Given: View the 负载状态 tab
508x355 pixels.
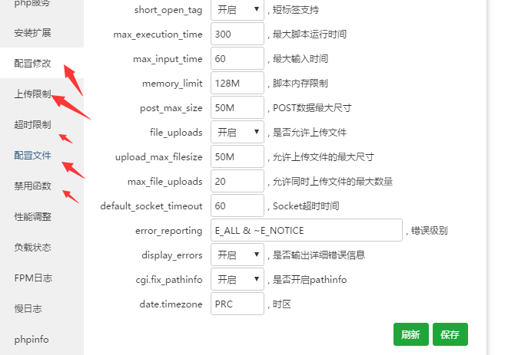Looking at the screenshot, I should click(32, 248).
